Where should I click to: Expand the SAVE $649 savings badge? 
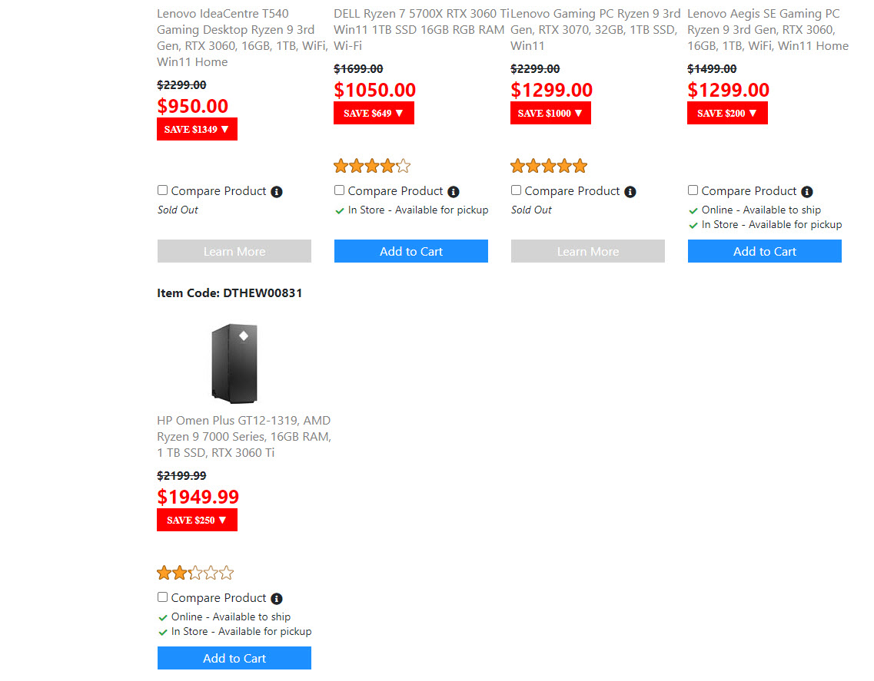click(x=374, y=113)
